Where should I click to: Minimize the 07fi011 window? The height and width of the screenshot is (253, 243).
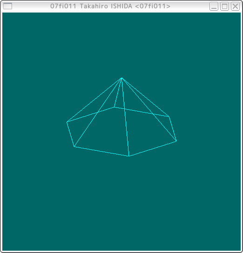coord(214,7)
